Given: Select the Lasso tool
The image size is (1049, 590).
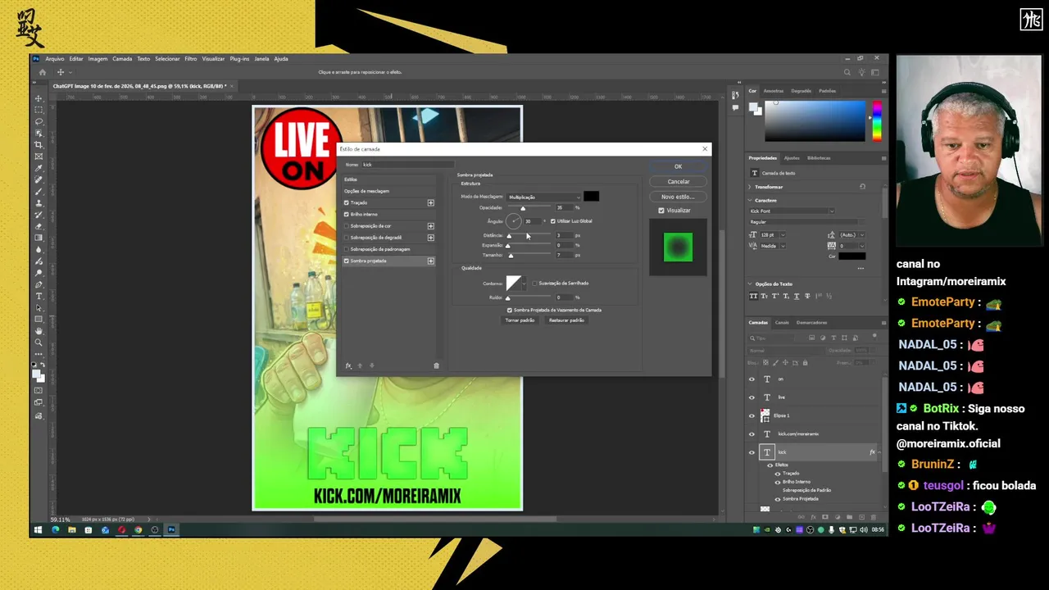Looking at the screenshot, I should coord(39,121).
